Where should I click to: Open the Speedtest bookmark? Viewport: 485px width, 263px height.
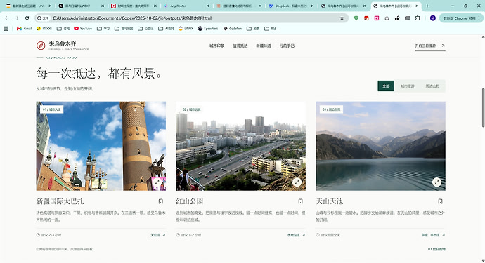208,29
